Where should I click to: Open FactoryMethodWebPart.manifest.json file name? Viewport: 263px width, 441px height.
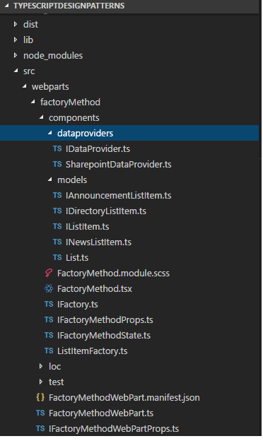coord(124,398)
